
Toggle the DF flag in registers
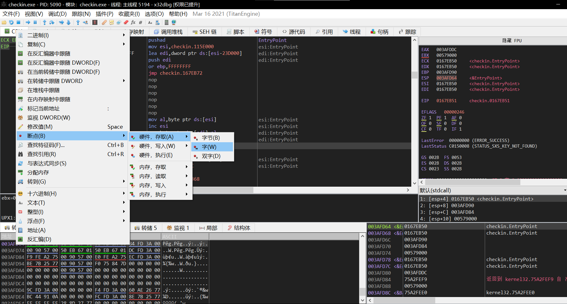click(x=454, y=123)
